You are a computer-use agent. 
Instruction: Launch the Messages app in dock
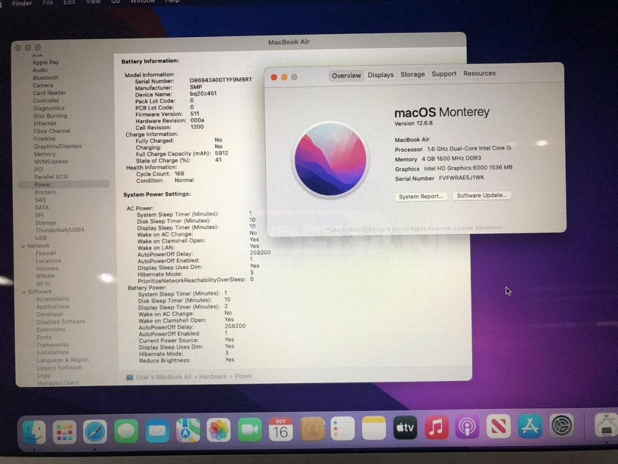[126, 431]
